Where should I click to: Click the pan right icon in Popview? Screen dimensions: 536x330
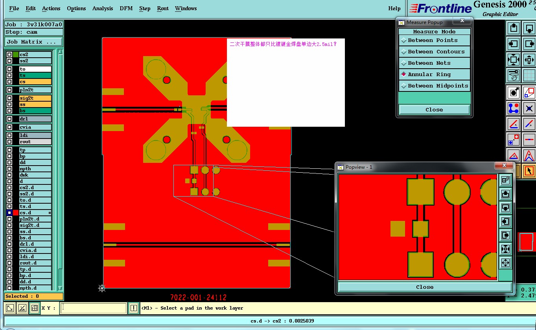pyautogui.click(x=505, y=235)
